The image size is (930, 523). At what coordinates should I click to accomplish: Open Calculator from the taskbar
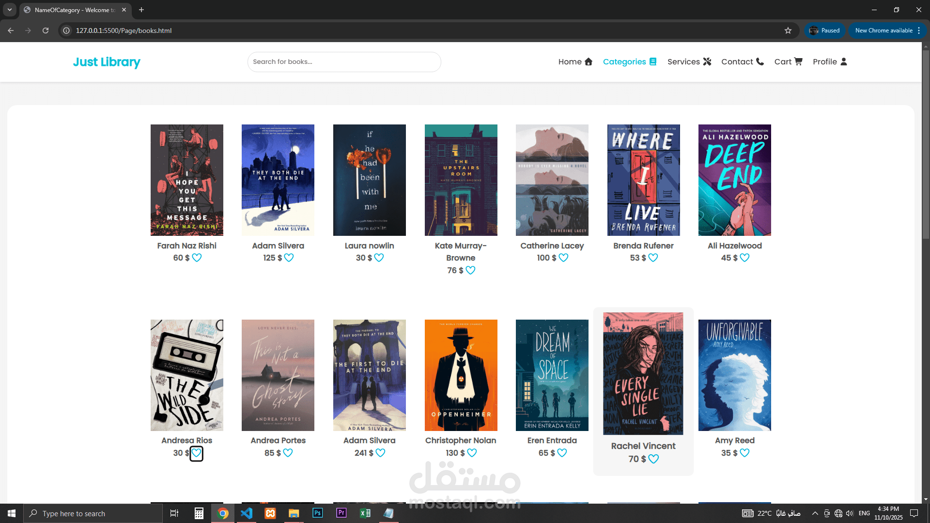pos(199,513)
